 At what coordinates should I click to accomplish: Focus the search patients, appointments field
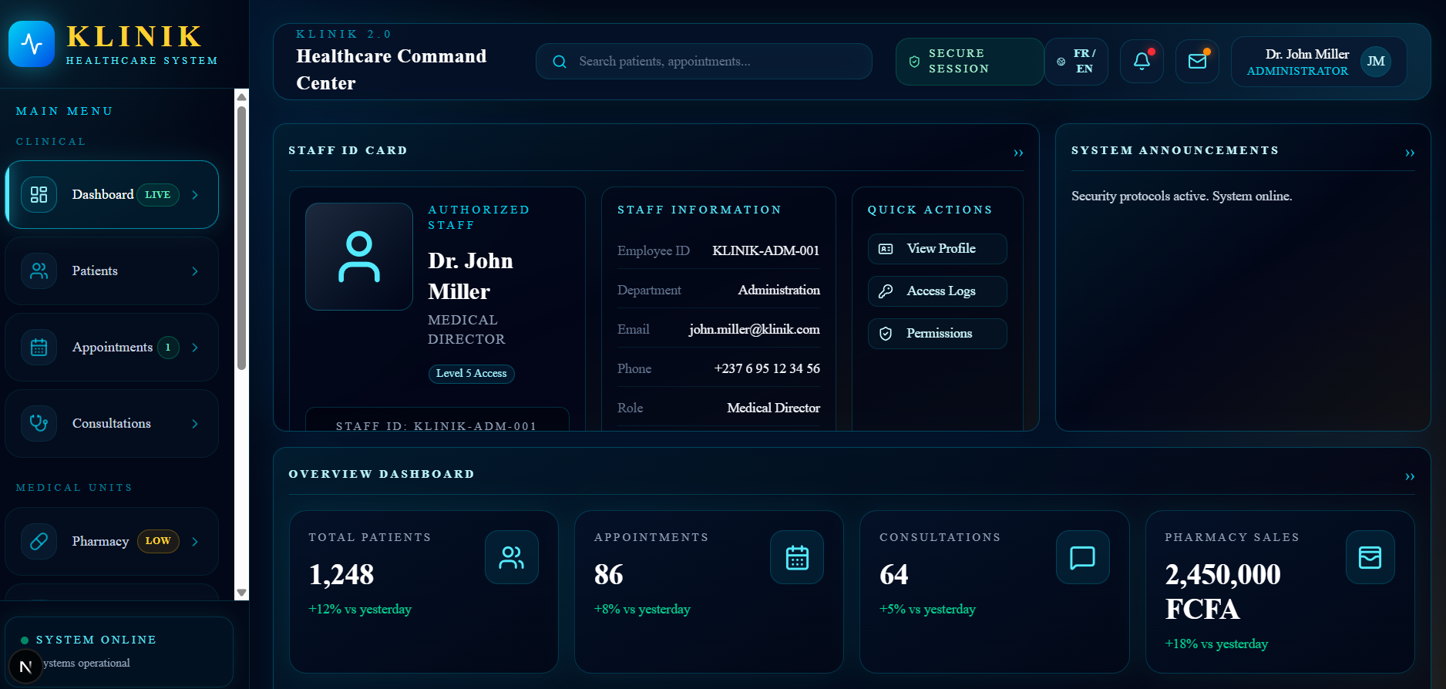(x=704, y=61)
